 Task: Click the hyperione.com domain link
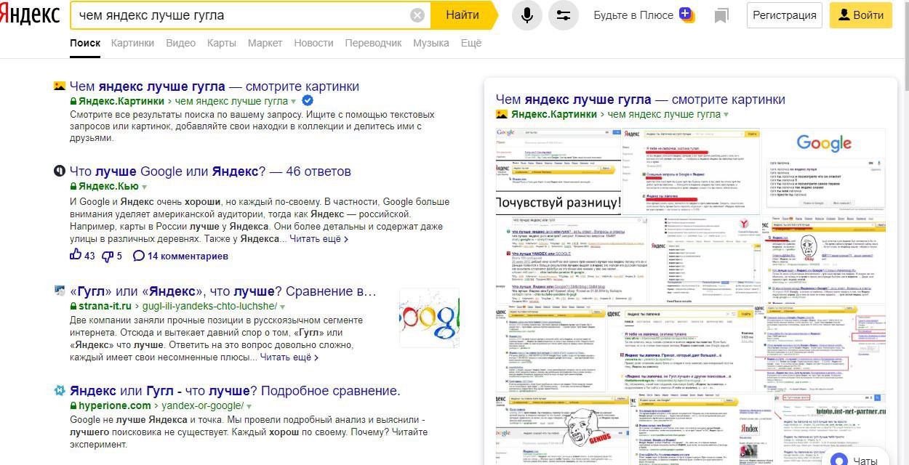[x=115, y=406]
